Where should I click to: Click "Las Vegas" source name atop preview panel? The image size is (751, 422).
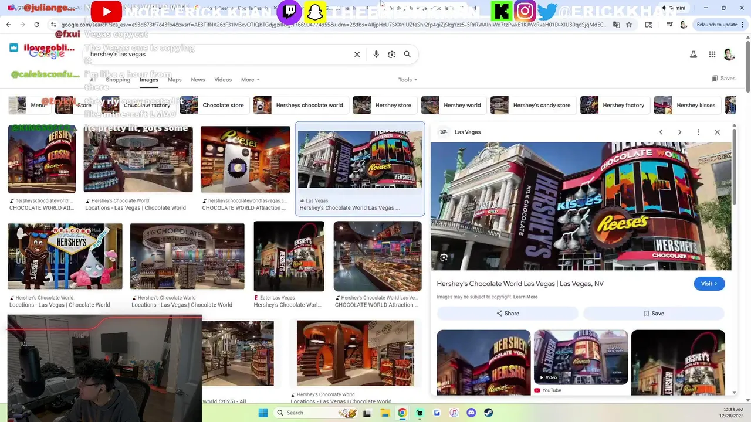point(468,132)
